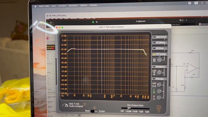Click the '0 dB' axis label

pos(64,40)
